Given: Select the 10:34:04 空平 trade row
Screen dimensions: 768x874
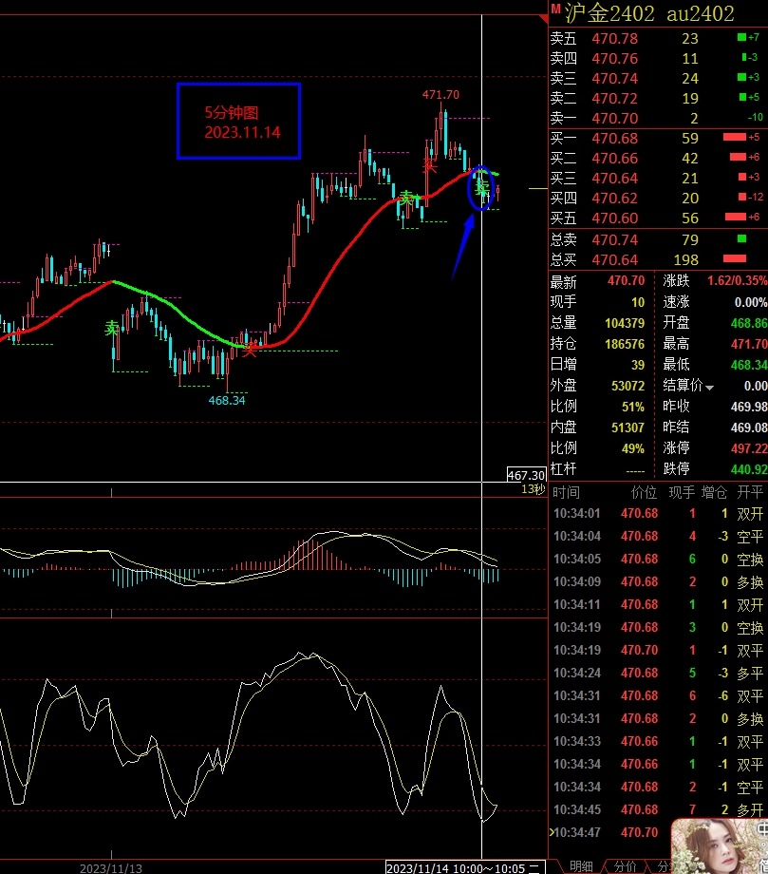Looking at the screenshot, I should 658,536.
